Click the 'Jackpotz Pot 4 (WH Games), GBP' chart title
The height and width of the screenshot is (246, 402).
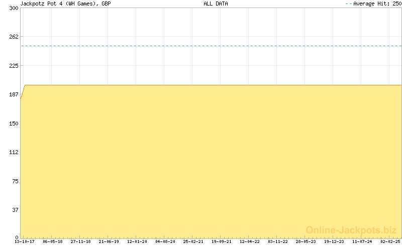click(x=65, y=4)
